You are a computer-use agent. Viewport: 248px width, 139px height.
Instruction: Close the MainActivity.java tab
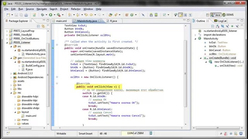[100, 21]
